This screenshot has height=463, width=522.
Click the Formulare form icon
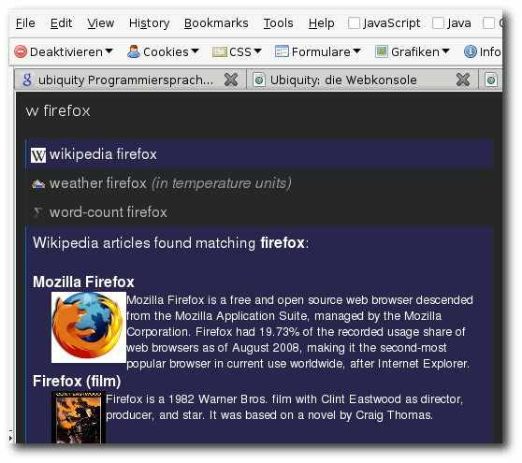(282, 51)
